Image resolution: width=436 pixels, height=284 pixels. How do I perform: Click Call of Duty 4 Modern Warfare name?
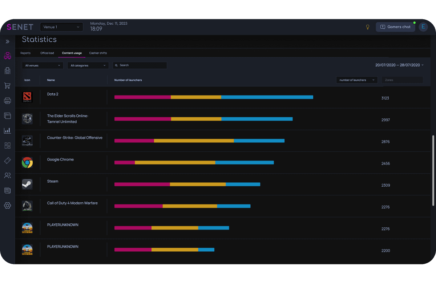72,203
